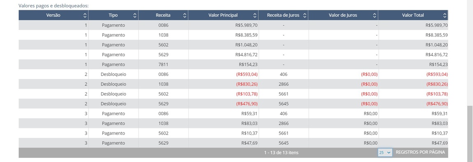Select the Tipo column header label

(114, 15)
